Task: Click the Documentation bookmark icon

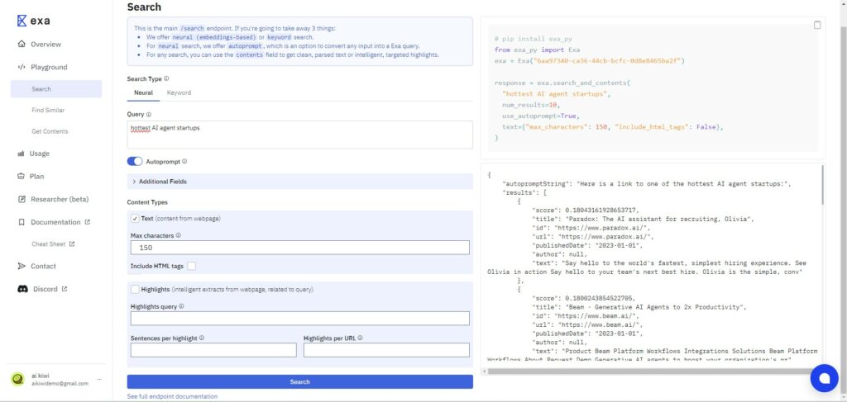Action: (x=22, y=222)
